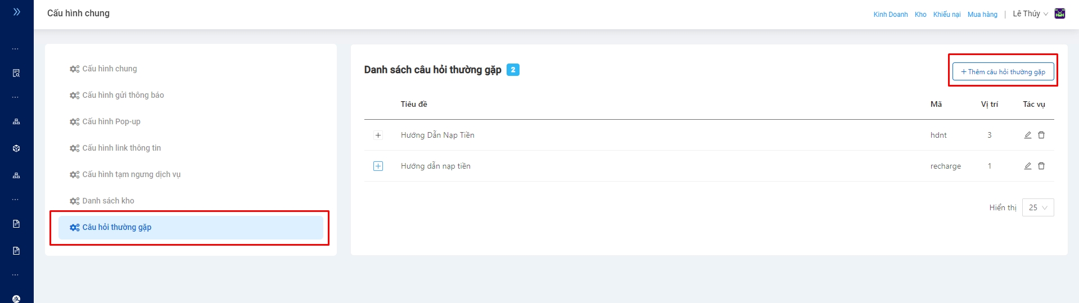This screenshot has height=303, width=1079.
Task: Edit the FAQ with code recharge
Action: tap(1027, 166)
